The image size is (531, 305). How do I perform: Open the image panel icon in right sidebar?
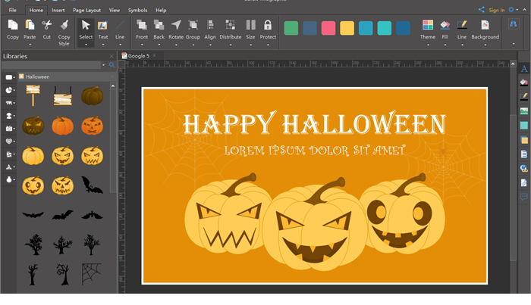click(x=524, y=111)
